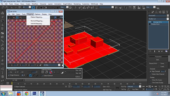This screenshot has width=170, height=96.
Task: Select the Vertex Color Channel radio
Action: point(150,74)
